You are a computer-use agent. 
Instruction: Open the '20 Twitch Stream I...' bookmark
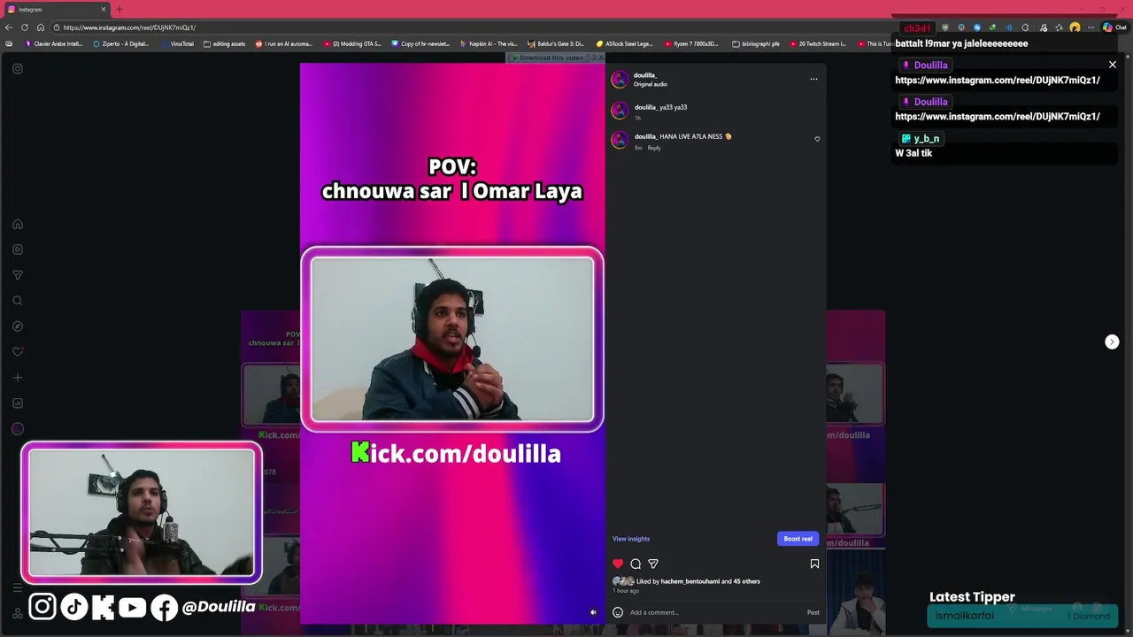click(x=818, y=43)
